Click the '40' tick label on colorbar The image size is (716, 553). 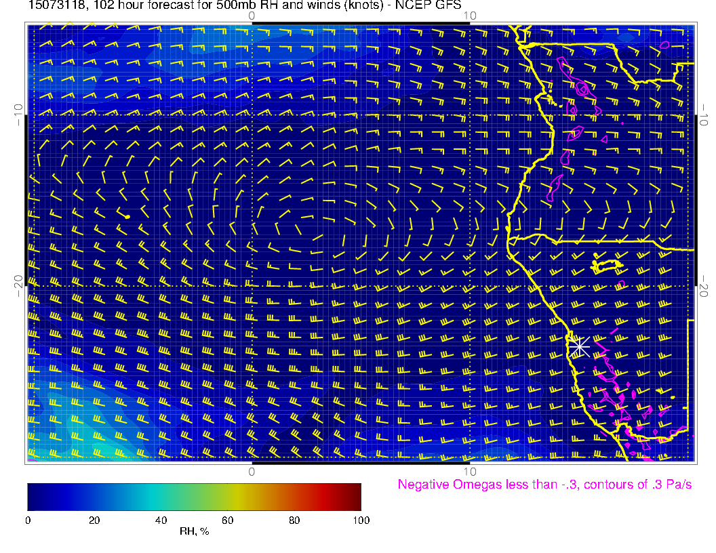161,520
